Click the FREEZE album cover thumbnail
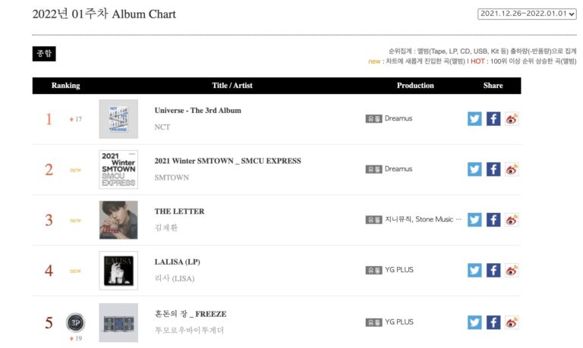 coord(118,322)
